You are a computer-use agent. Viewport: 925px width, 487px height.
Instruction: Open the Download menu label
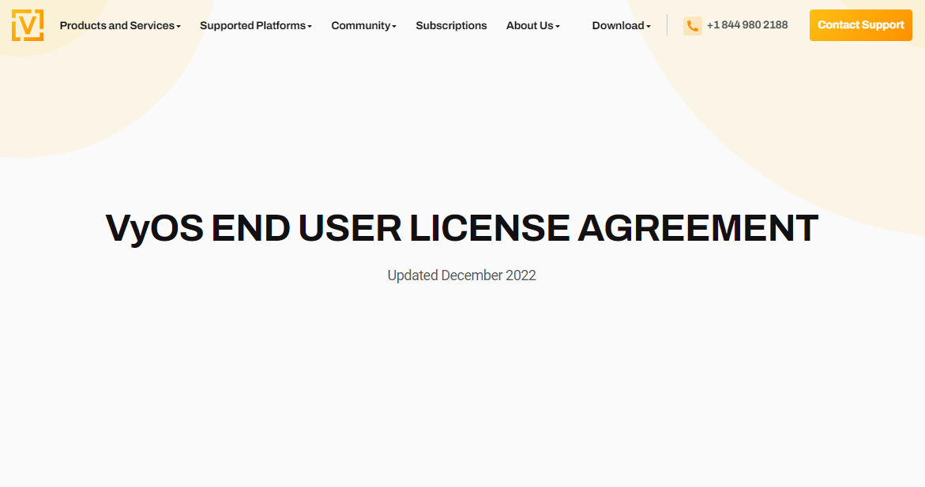[618, 26]
